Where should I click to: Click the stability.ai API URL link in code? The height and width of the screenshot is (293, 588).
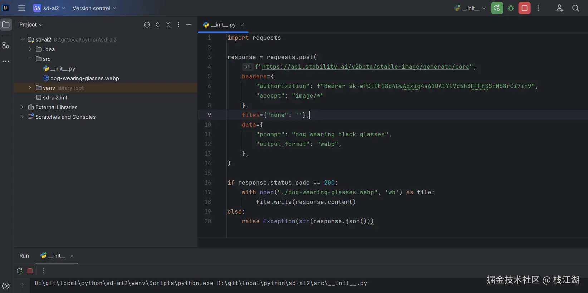[x=366, y=67]
